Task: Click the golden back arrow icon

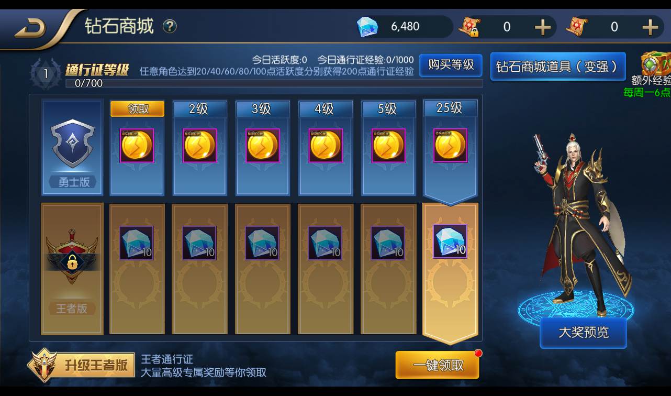Action: click(30, 28)
